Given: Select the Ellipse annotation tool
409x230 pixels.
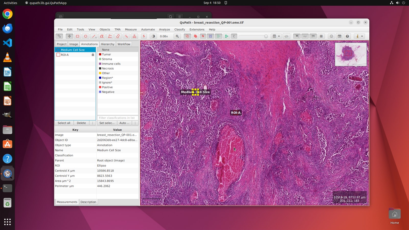Looking at the screenshot, I should [86, 36].
